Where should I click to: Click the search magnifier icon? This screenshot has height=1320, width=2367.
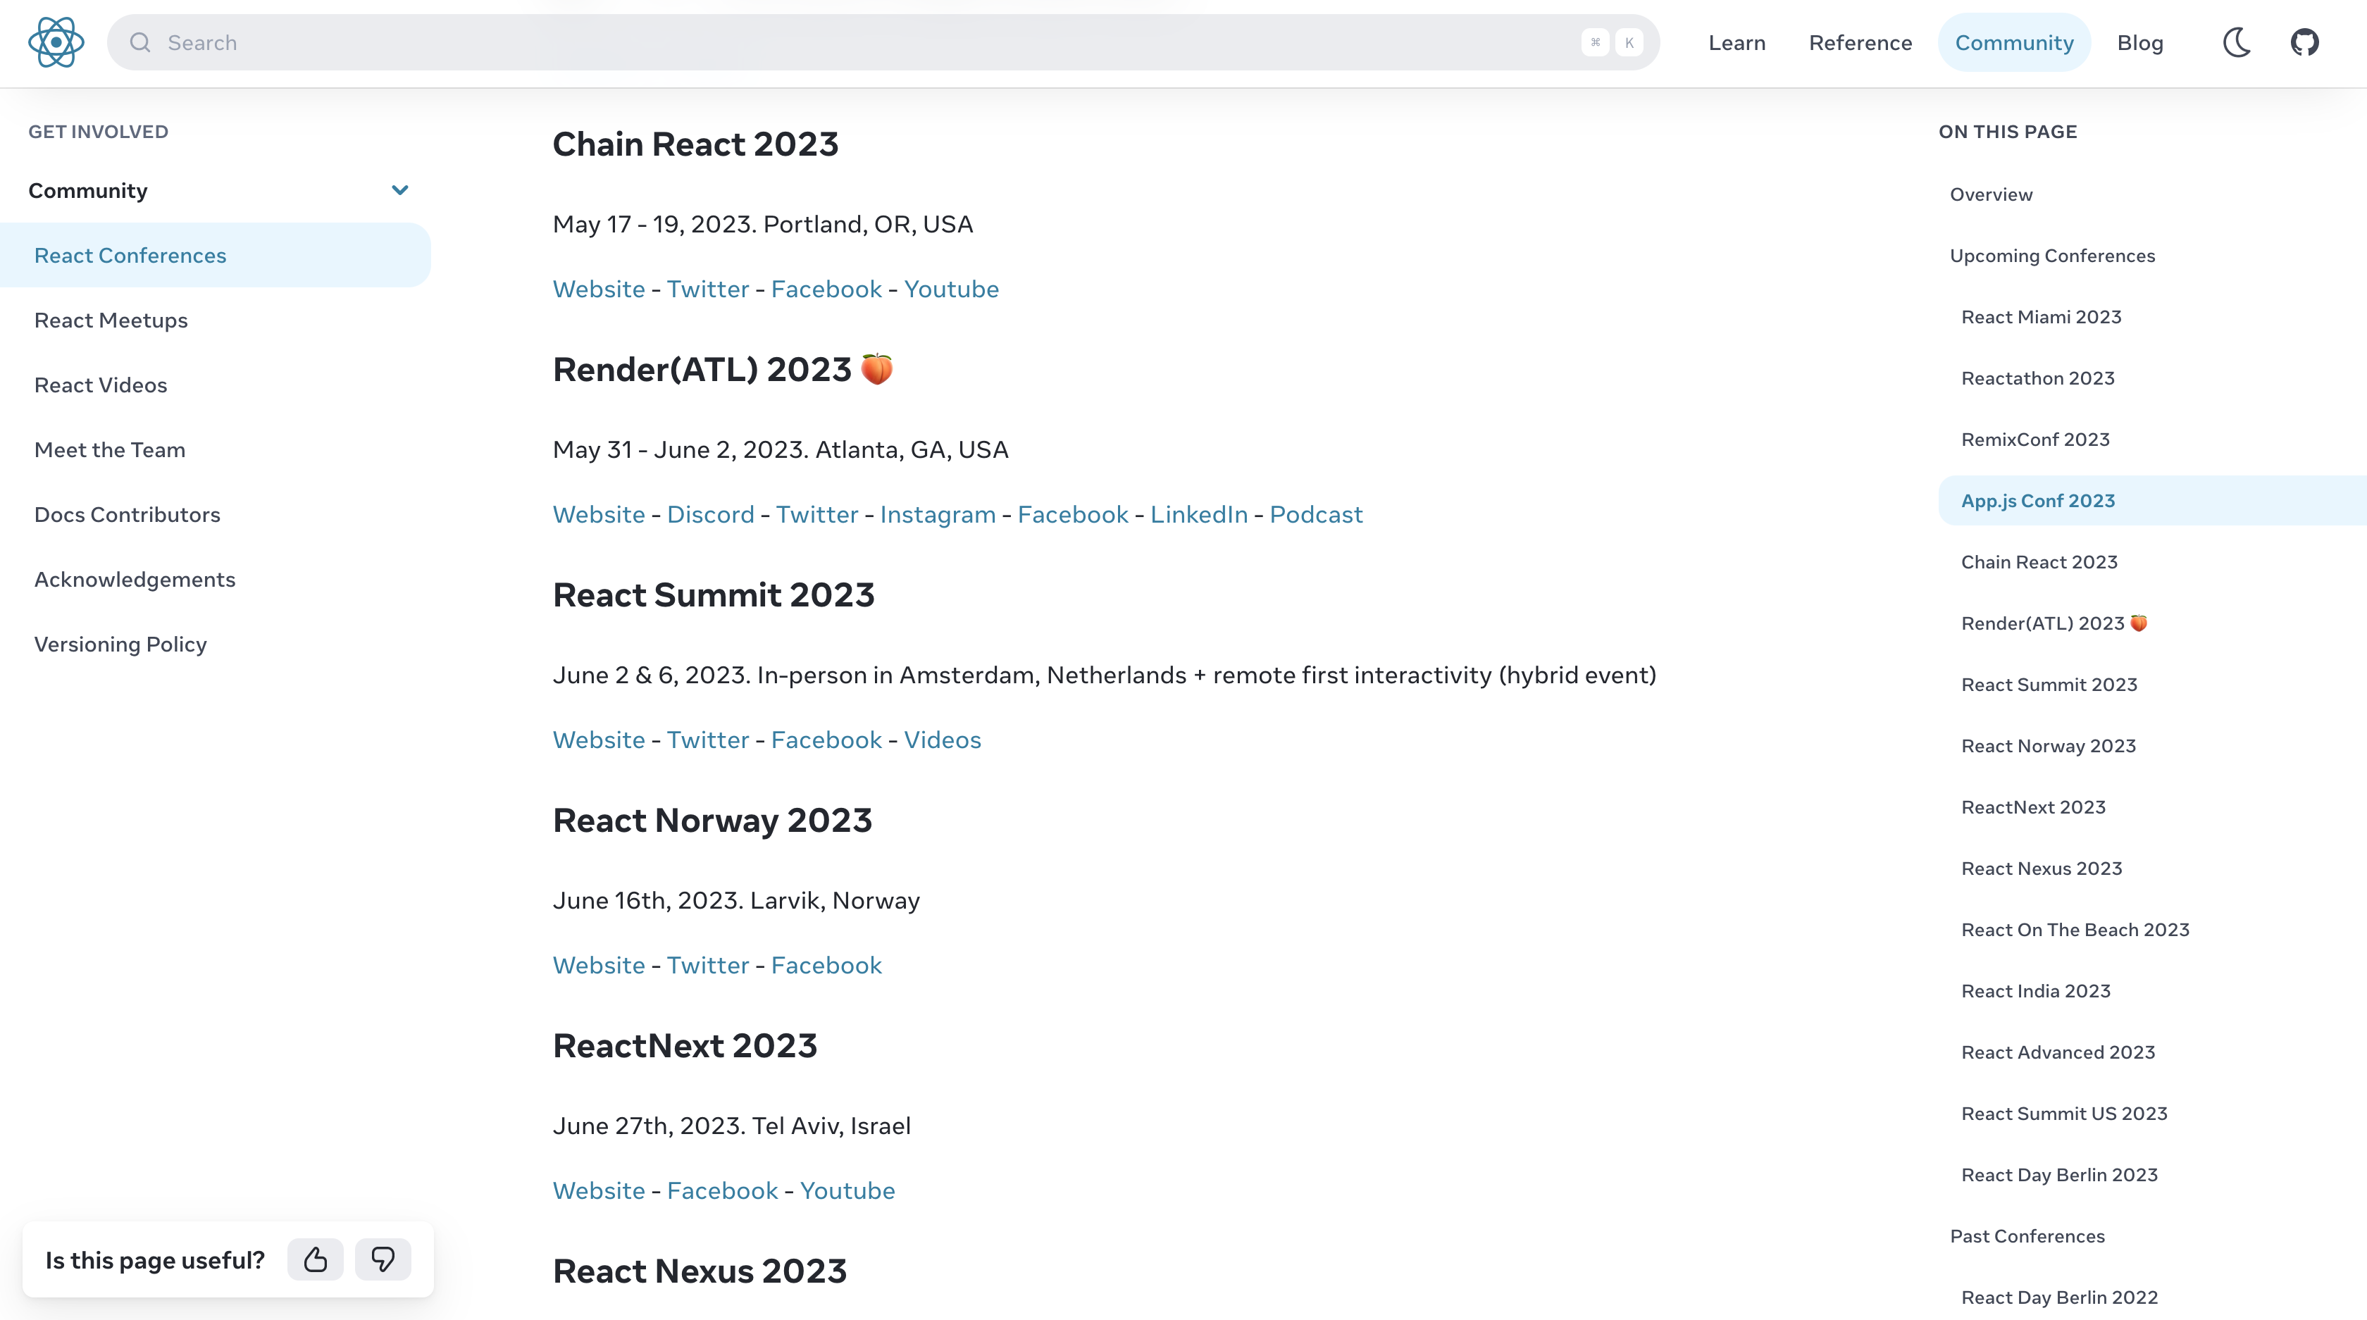pos(139,42)
